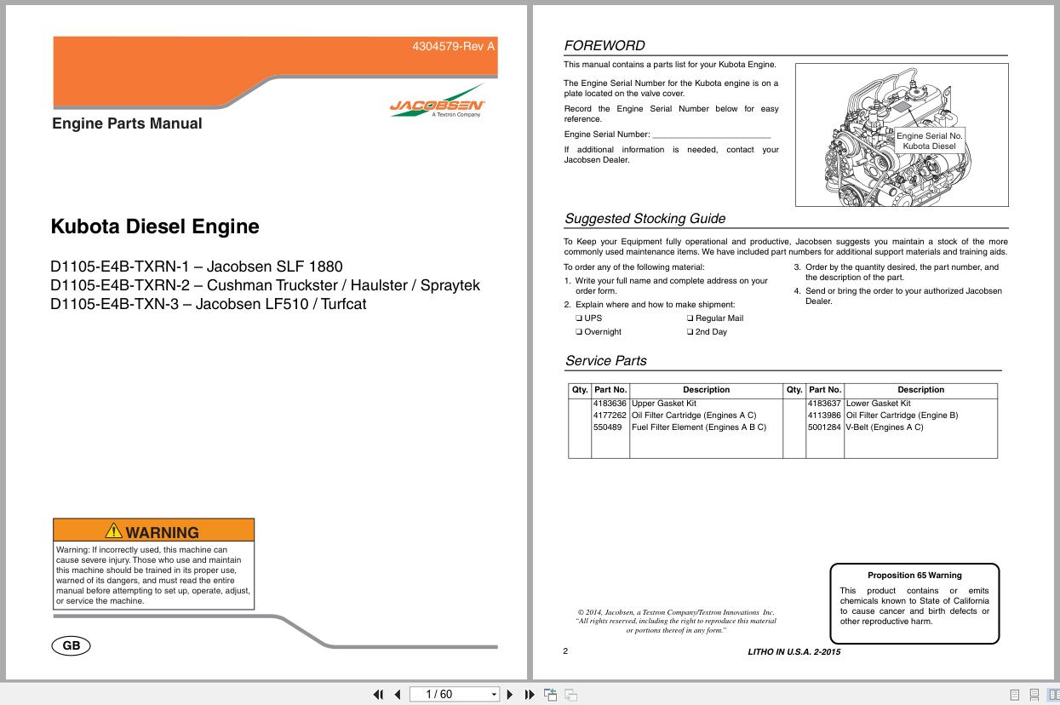
Task: Click the GB language badge
Action: (x=72, y=645)
